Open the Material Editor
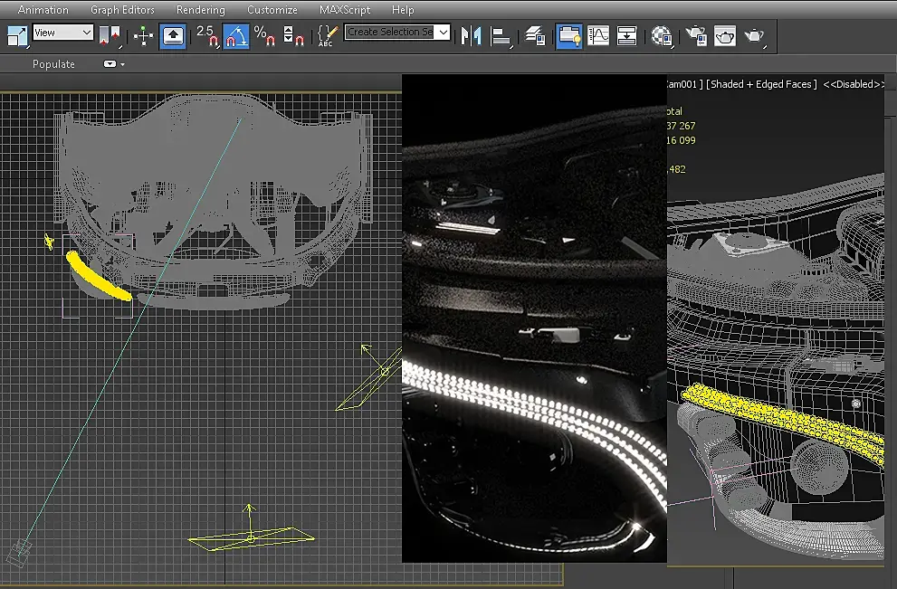The image size is (897, 589). (662, 36)
